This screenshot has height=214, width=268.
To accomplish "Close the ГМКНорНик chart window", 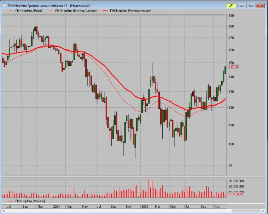I will click(x=260, y=6).
